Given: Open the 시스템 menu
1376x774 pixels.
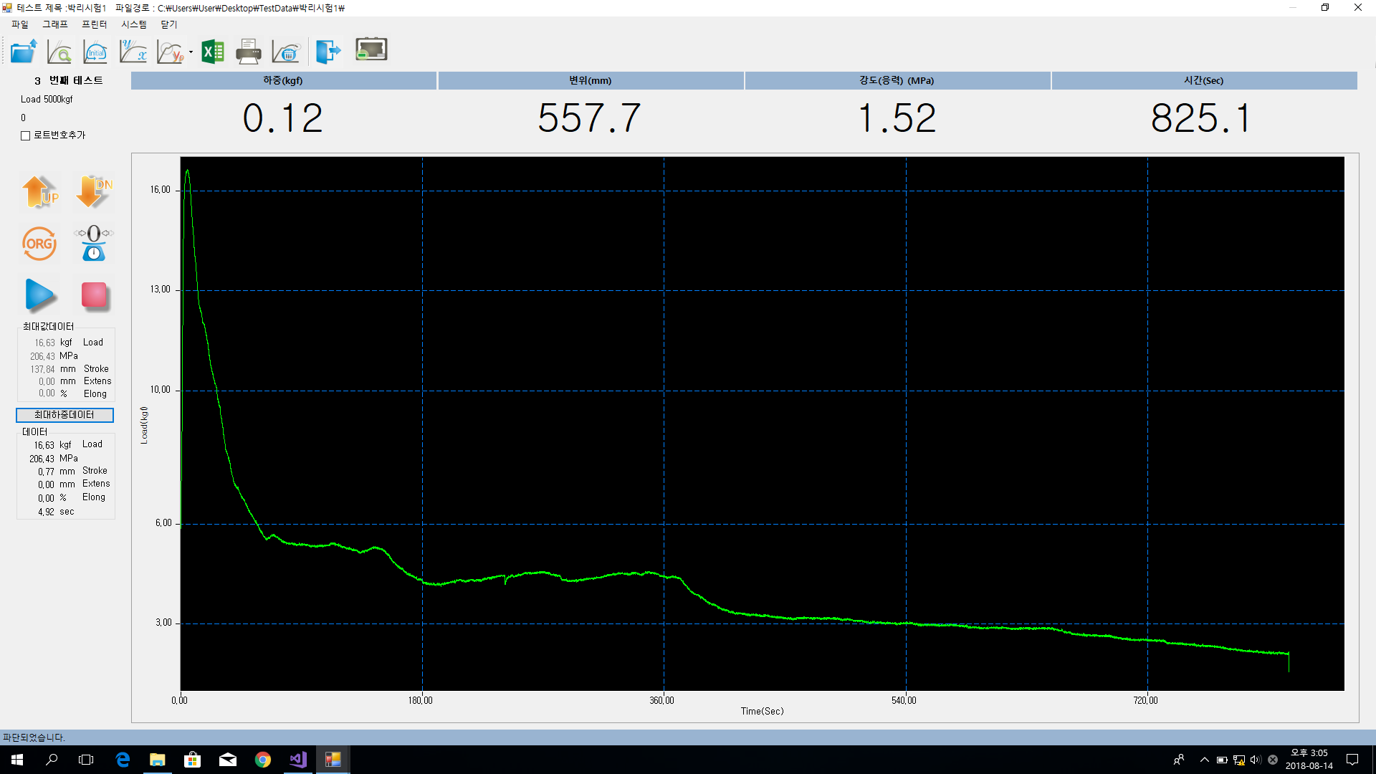Looking at the screenshot, I should pos(133,24).
